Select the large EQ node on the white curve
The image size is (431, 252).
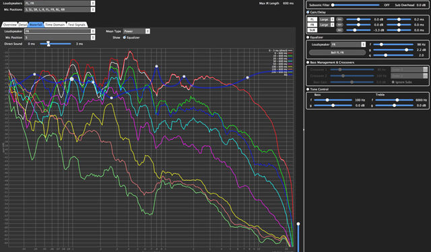coord(72,79)
